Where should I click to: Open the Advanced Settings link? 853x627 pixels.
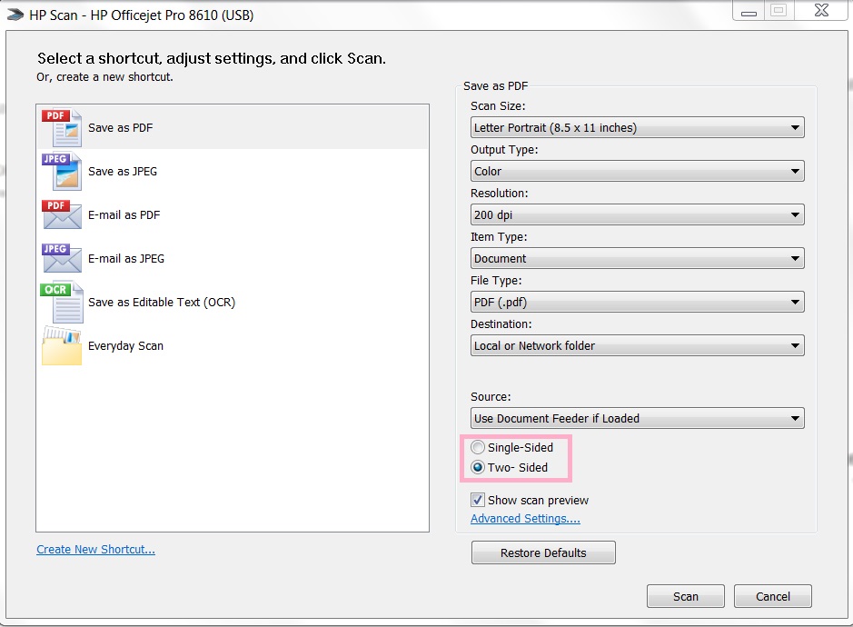point(525,519)
